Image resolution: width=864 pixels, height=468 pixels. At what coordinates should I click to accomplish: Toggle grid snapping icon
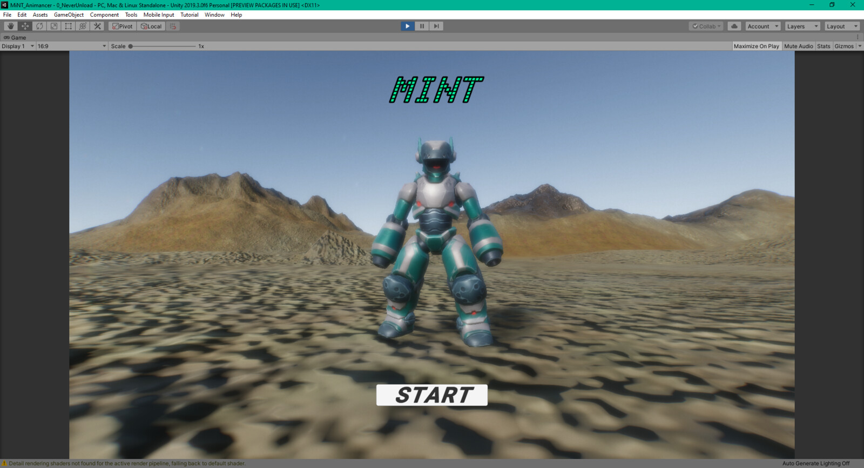pyautogui.click(x=173, y=26)
